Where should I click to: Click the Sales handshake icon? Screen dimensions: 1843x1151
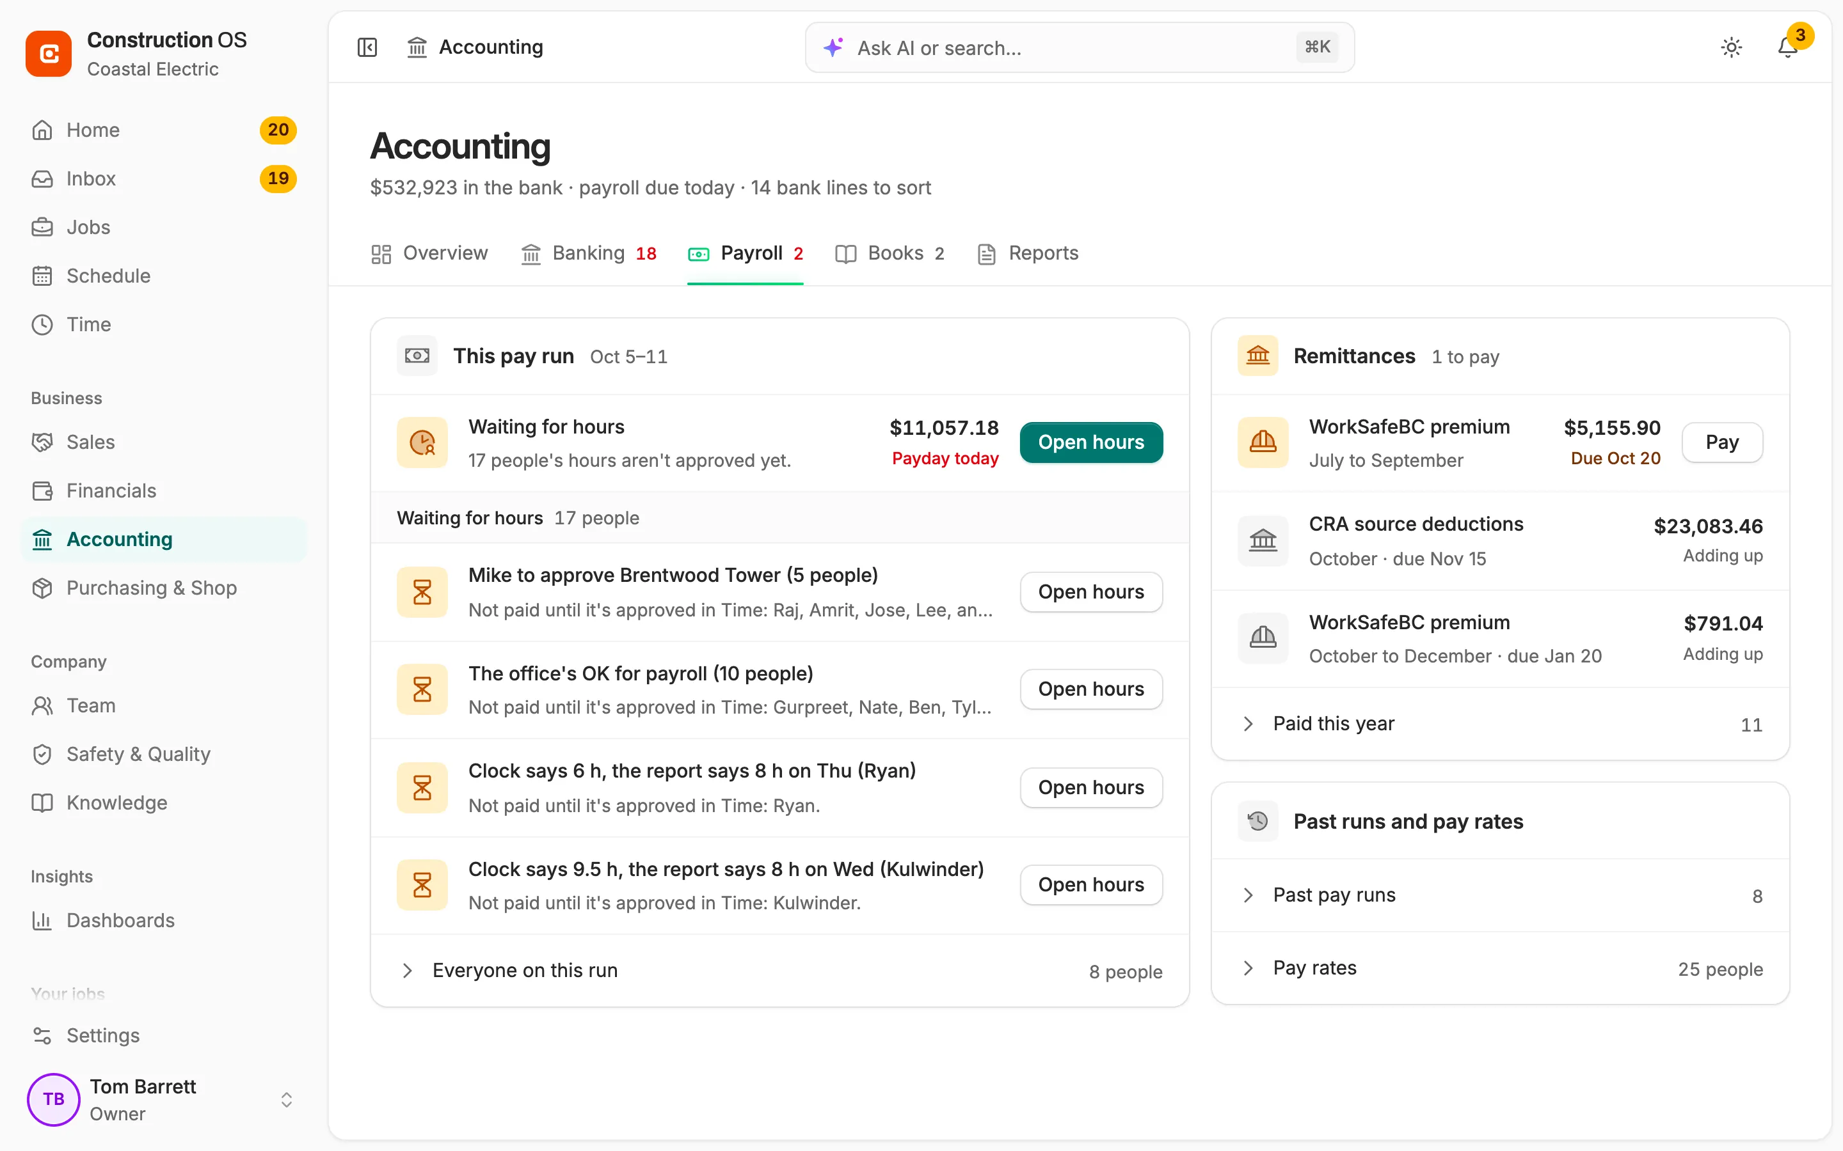[43, 442]
